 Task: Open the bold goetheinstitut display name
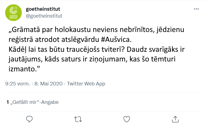[43, 9]
